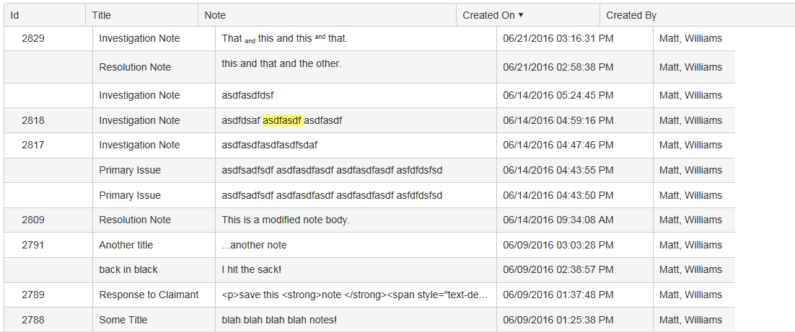The image size is (795, 332).
Task: Click the Id cell 2788
Action: 33,320
